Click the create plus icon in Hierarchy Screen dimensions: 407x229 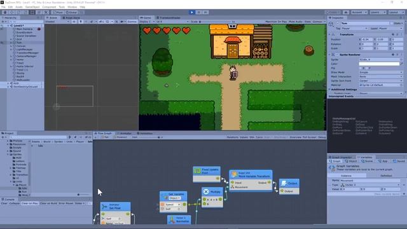click(3, 22)
